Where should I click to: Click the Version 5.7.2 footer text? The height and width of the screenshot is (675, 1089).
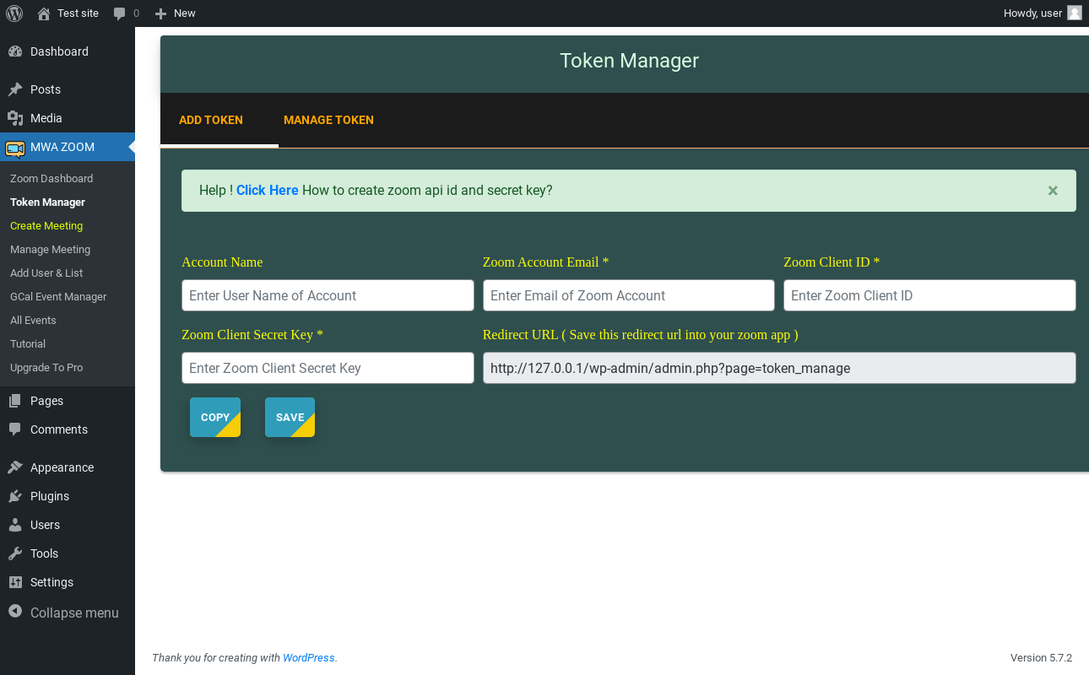tap(1041, 658)
